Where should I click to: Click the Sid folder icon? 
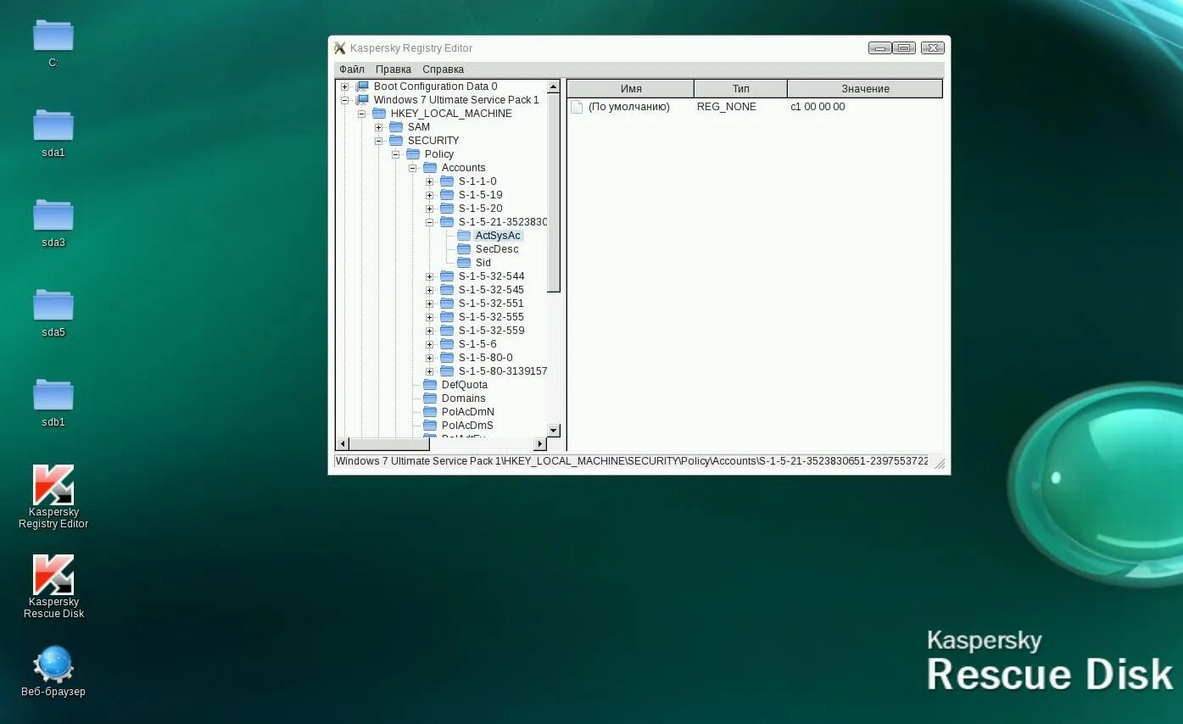click(x=464, y=263)
